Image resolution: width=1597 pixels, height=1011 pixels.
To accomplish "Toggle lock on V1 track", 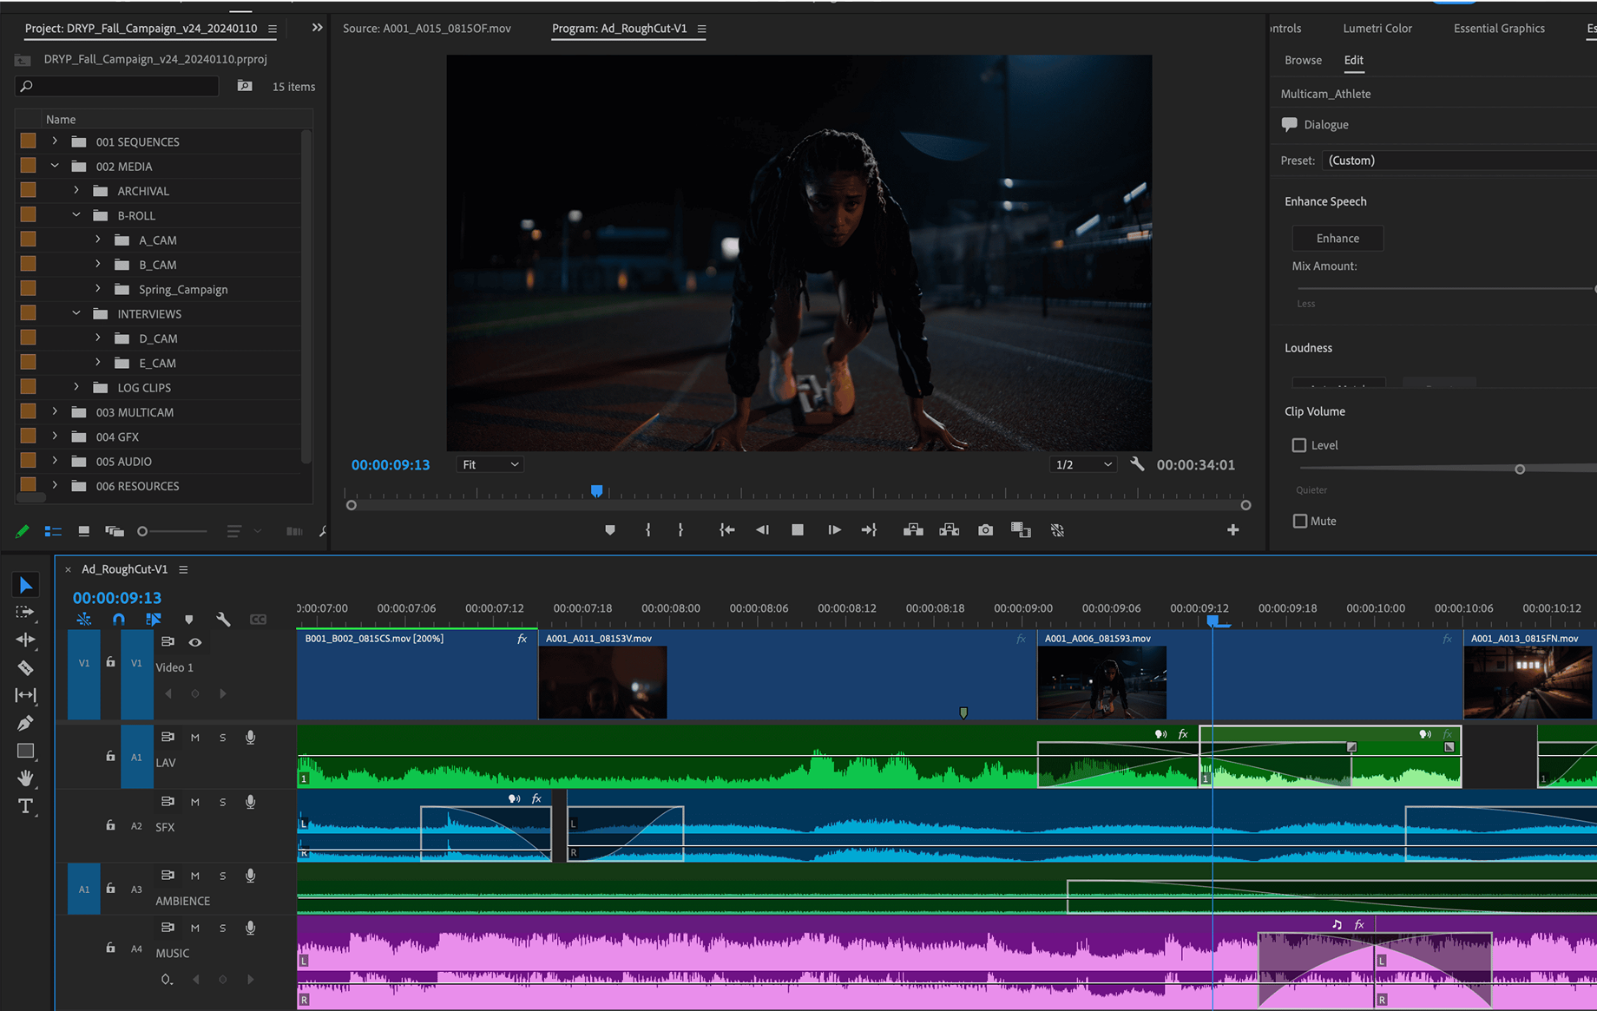I will coord(110,662).
